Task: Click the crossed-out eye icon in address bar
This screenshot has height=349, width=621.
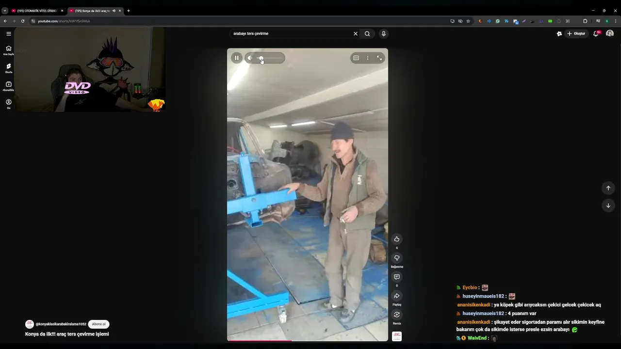Action: pyautogui.click(x=460, y=21)
